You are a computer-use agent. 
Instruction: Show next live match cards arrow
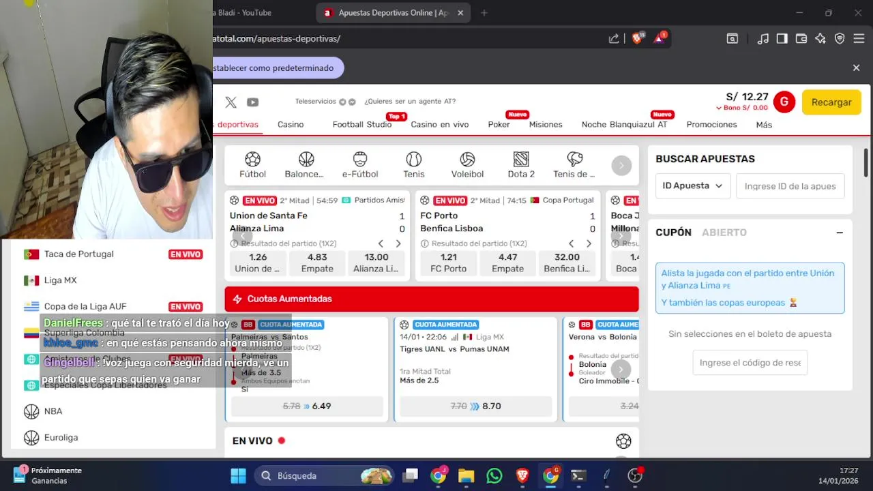coord(621,237)
